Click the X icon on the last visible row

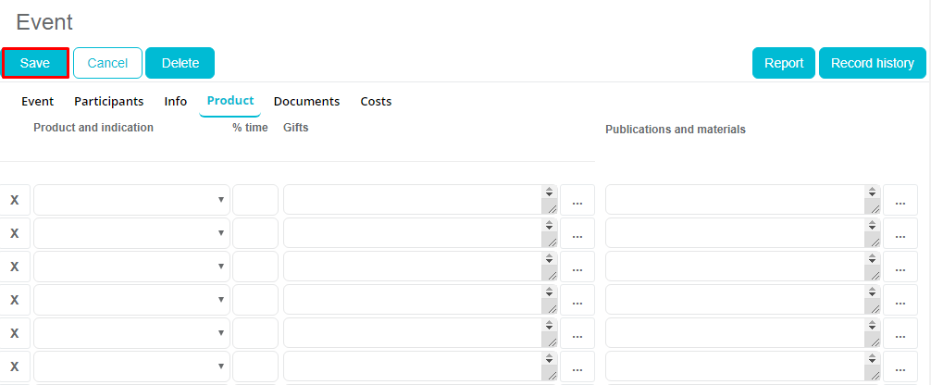[14, 366]
